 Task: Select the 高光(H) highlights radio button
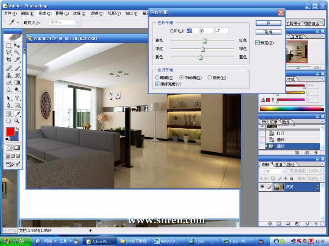(210, 78)
